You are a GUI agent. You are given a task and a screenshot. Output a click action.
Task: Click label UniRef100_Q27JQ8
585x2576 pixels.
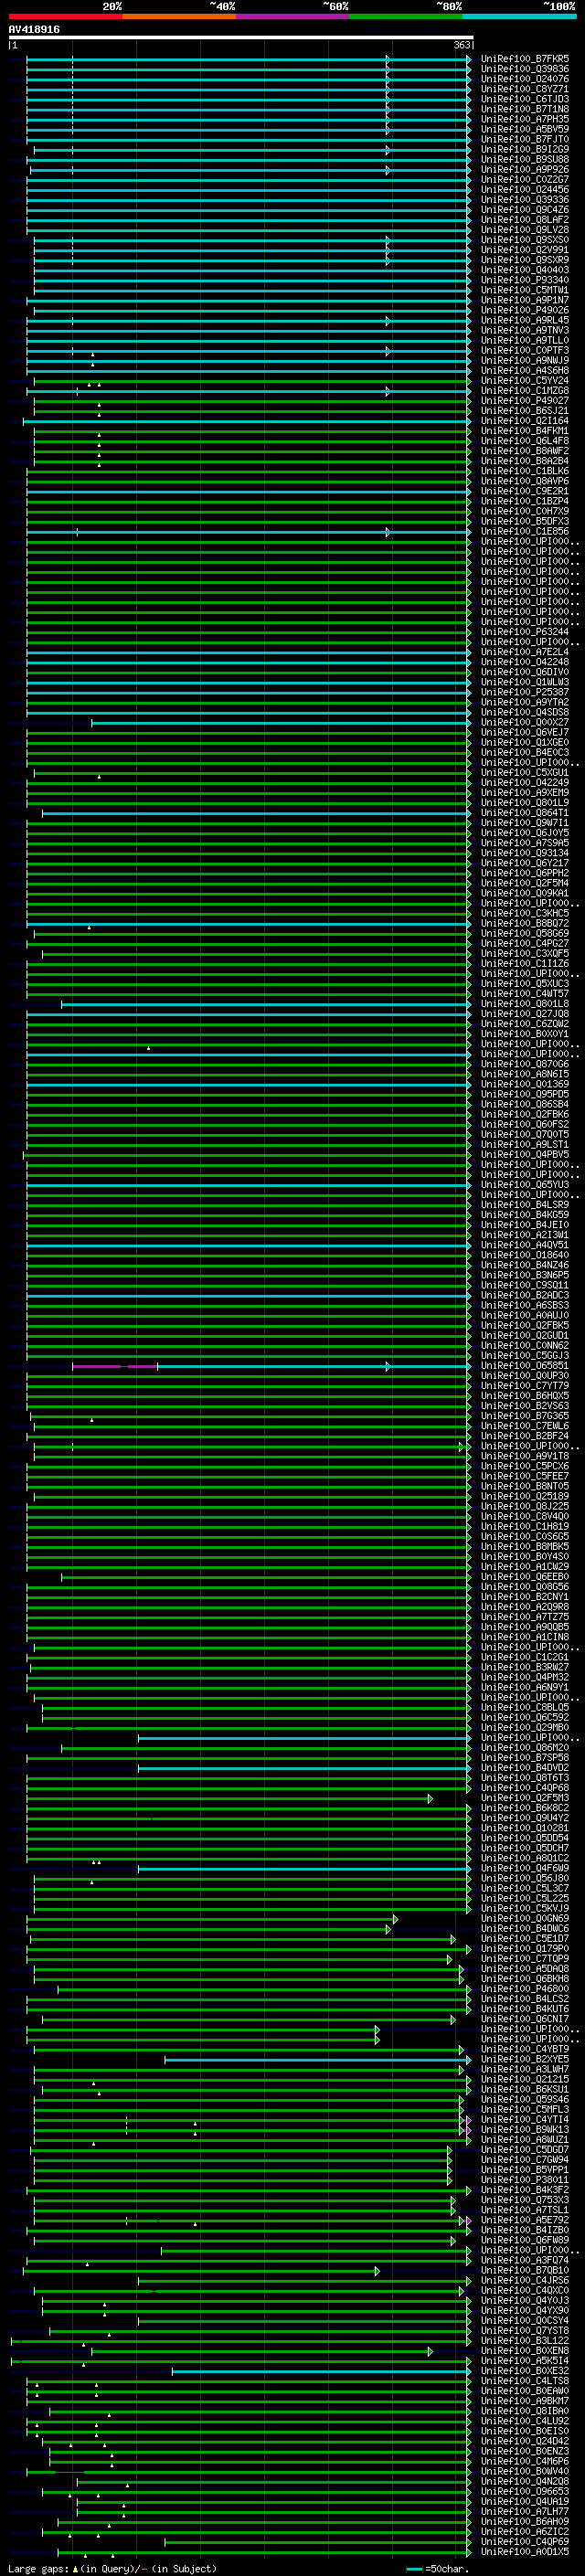click(x=525, y=1014)
